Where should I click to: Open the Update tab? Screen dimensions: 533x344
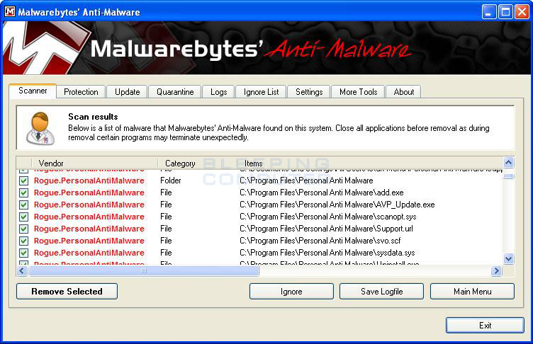point(127,92)
